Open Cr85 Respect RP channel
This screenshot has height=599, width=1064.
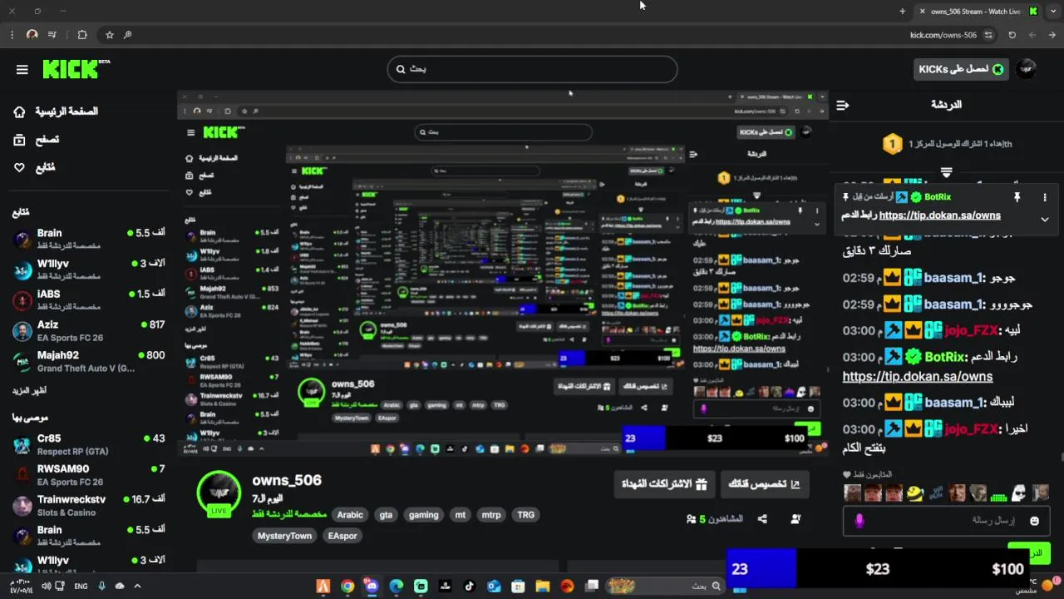click(x=89, y=444)
